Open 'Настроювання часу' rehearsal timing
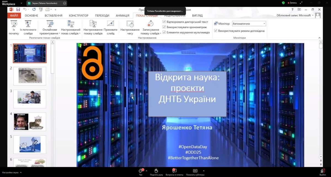331x177 pixels. click(130, 24)
